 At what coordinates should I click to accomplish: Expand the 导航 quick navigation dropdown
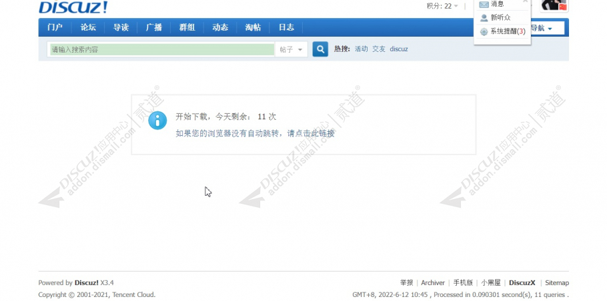[x=546, y=28]
